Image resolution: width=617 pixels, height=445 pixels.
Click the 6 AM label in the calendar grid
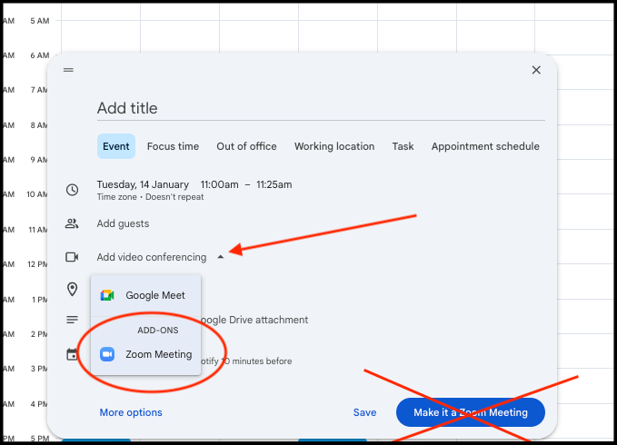(x=40, y=55)
